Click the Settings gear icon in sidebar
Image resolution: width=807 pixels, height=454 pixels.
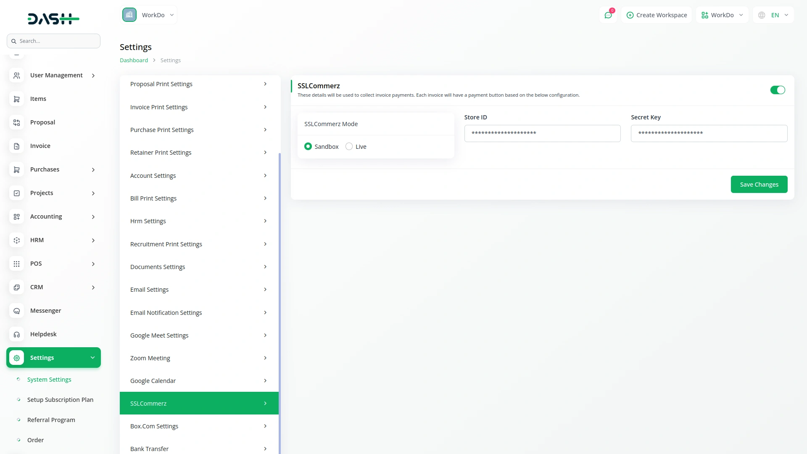point(17,358)
